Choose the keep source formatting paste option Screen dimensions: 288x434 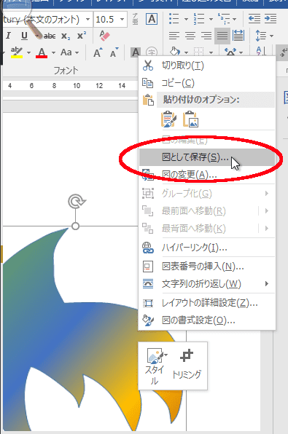pos(168,119)
